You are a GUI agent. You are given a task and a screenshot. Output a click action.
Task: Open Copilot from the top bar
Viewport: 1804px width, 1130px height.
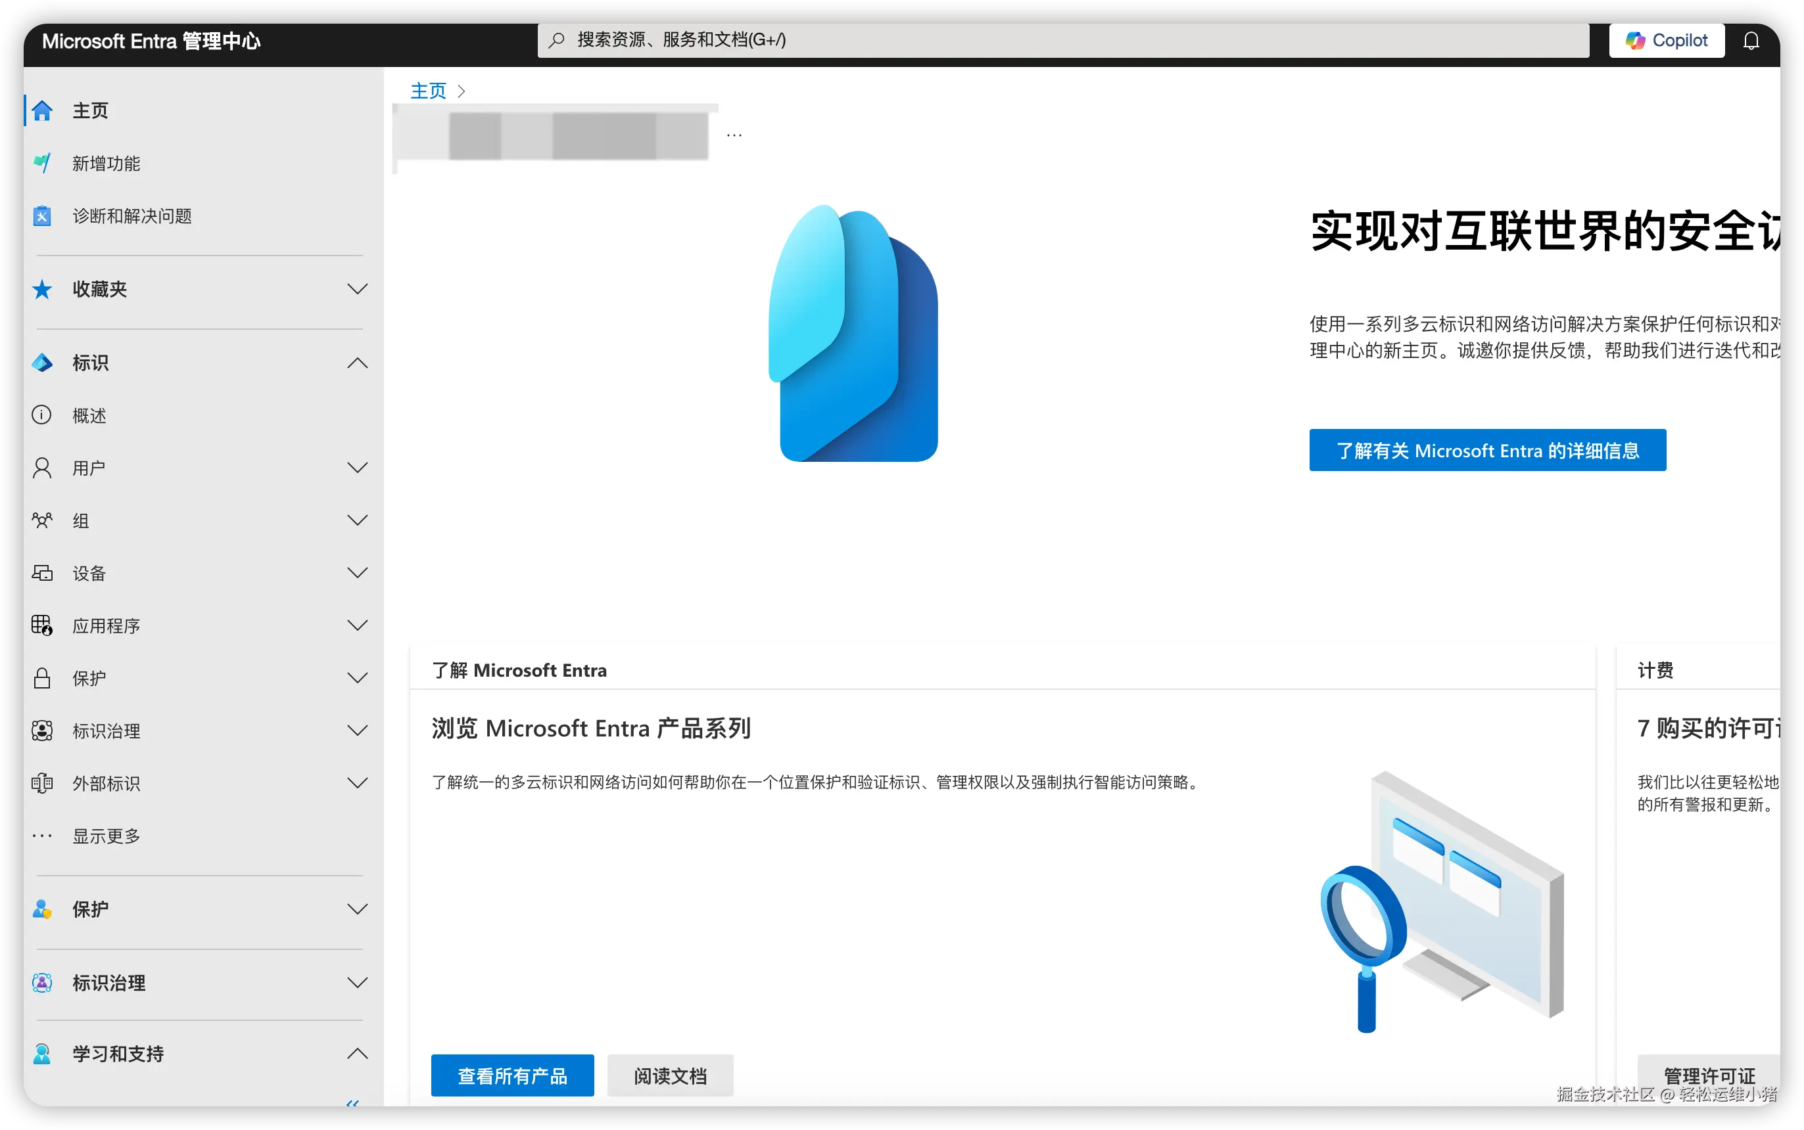point(1667,40)
